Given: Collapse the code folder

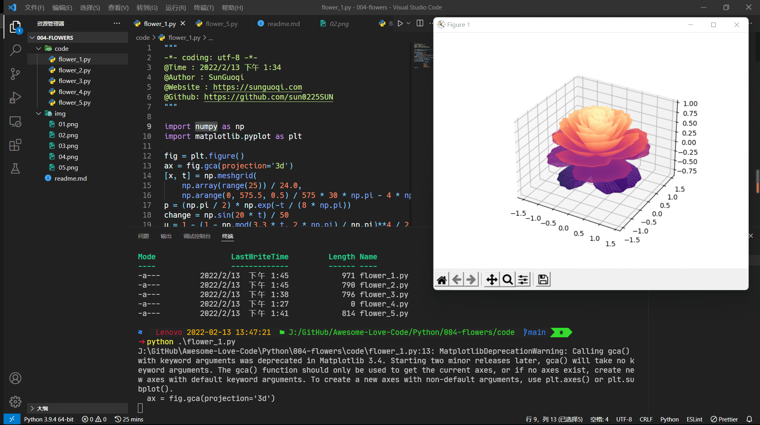Looking at the screenshot, I should click(39, 48).
